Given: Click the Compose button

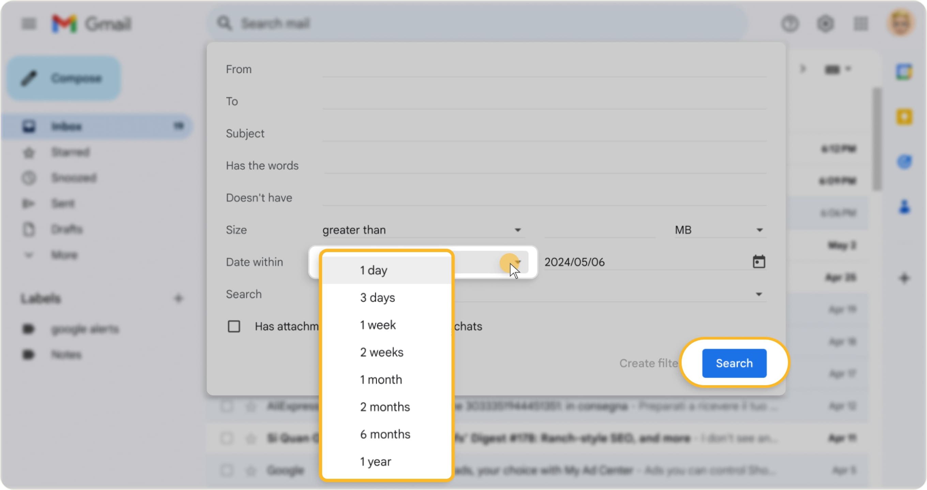Looking at the screenshot, I should [x=64, y=78].
